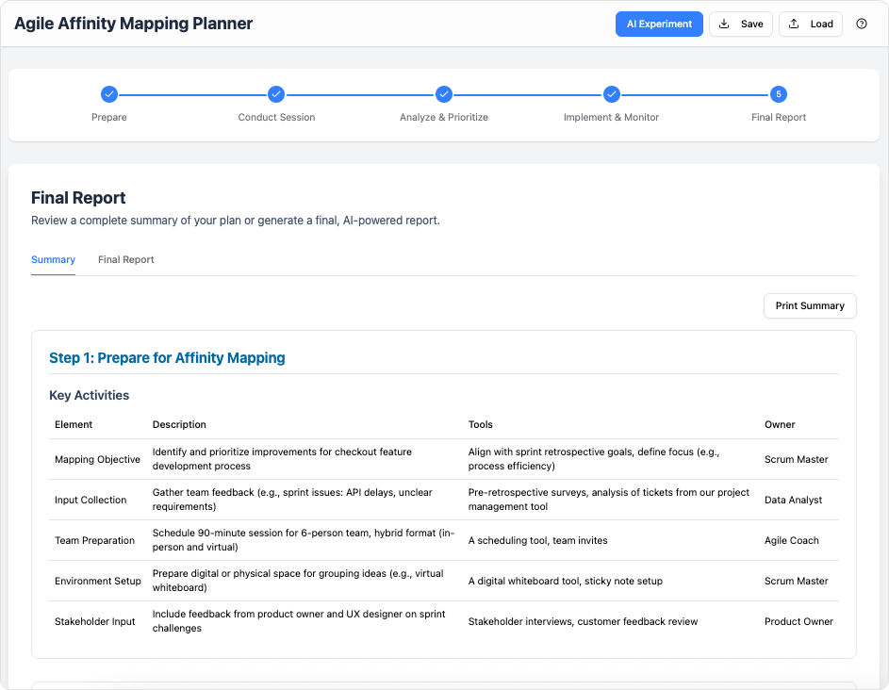Click the Print Summary button
This screenshot has width=889, height=690.
click(x=810, y=305)
